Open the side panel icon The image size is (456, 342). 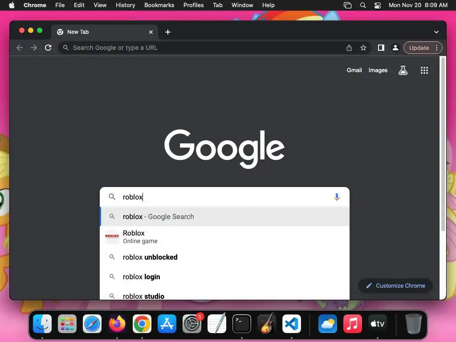[381, 48]
